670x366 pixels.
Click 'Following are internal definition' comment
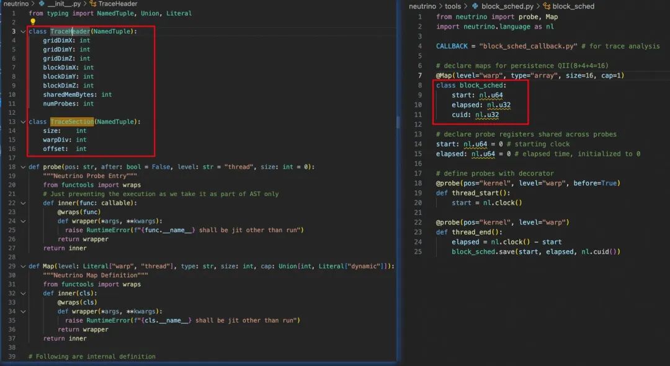pos(92,357)
